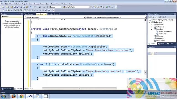Toggle Alphabetical sort in Properties panel
The width and height of the screenshot is (177, 99).
click(152, 54)
